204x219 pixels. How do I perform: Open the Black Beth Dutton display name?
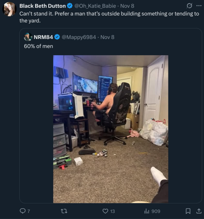(x=42, y=6)
